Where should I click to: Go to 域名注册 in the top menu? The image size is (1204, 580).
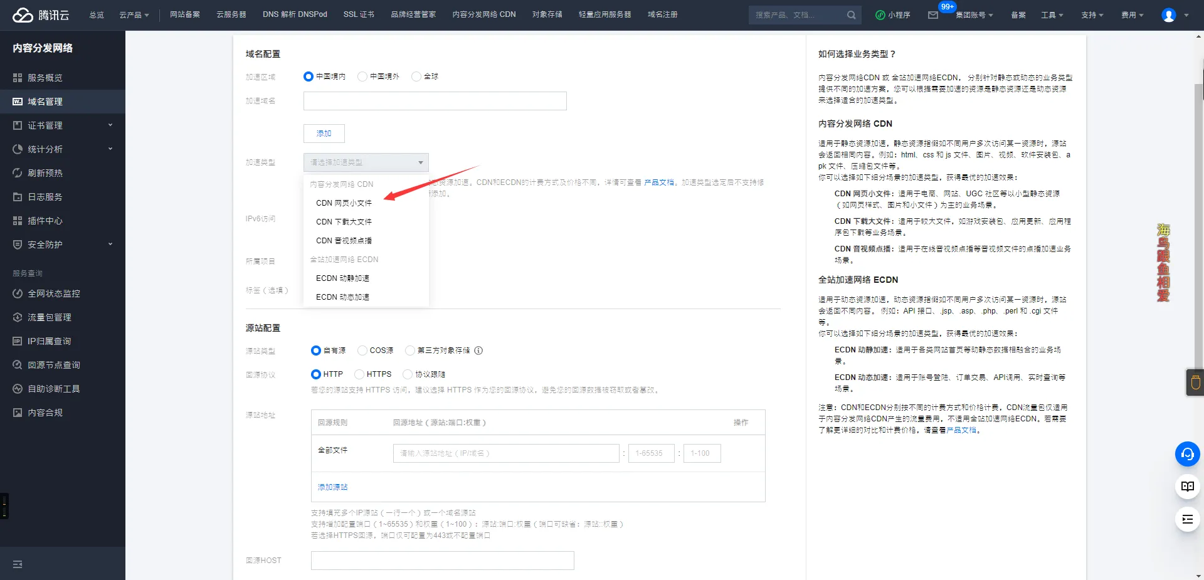[663, 14]
